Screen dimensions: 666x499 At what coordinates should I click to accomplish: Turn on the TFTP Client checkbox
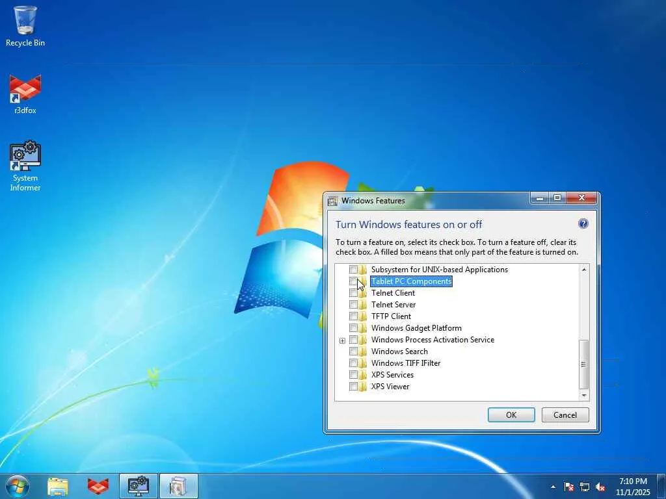353,316
